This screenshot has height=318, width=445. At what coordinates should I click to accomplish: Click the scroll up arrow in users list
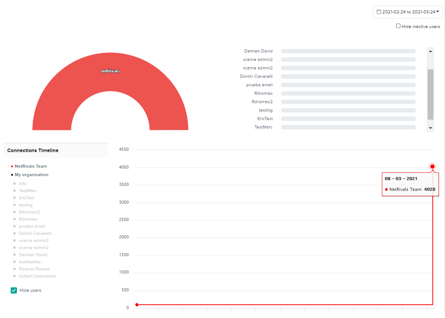[x=430, y=51]
